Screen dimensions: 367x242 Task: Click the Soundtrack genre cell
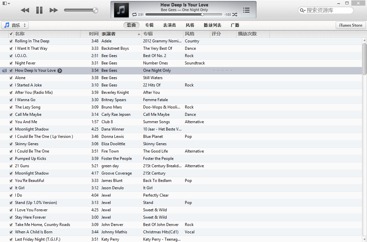pyautogui.click(x=195, y=63)
